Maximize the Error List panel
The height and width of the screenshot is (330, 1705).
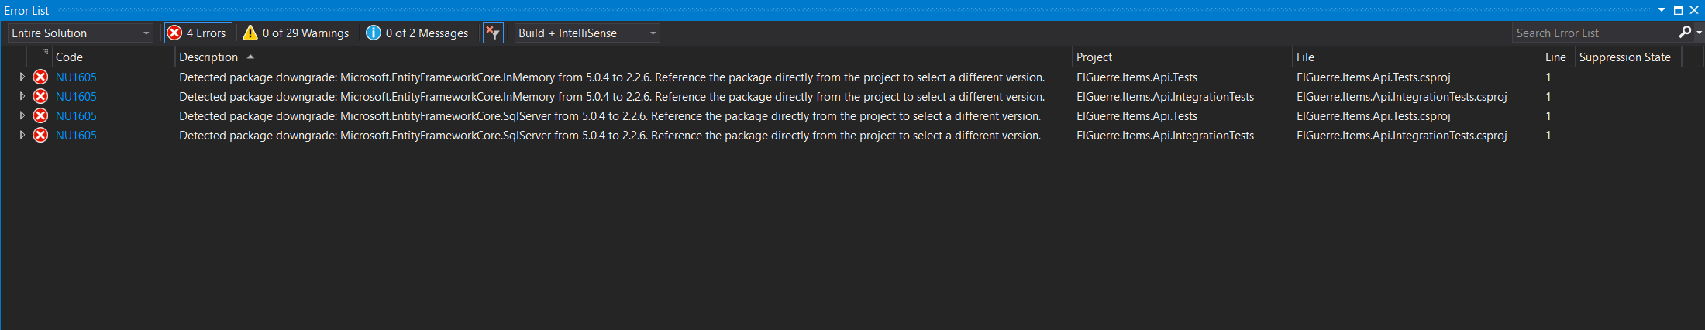point(1678,10)
